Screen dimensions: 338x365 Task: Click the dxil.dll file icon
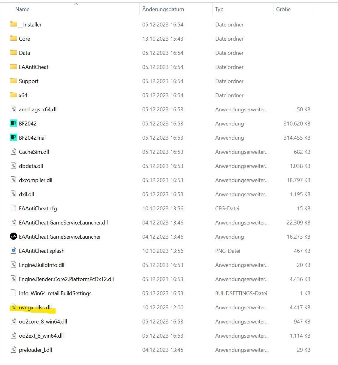tap(13, 194)
